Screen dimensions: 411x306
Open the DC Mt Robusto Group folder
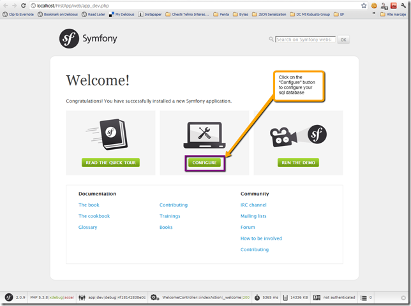tap(310, 15)
